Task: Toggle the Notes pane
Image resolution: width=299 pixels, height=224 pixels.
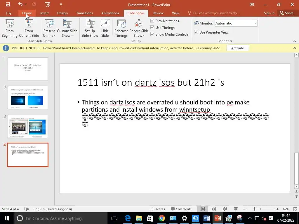Action: pos(158,209)
